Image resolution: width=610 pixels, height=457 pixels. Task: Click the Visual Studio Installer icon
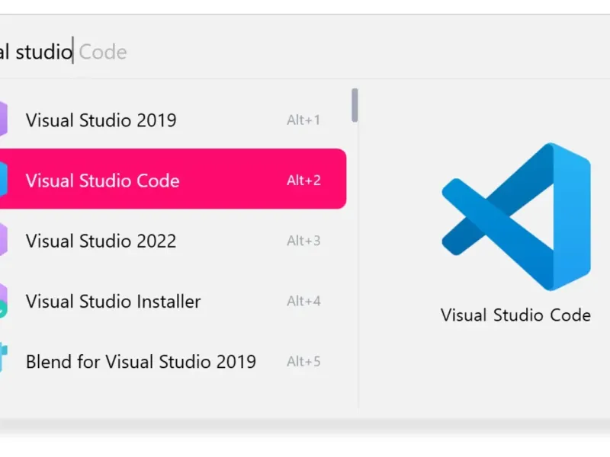(3, 301)
